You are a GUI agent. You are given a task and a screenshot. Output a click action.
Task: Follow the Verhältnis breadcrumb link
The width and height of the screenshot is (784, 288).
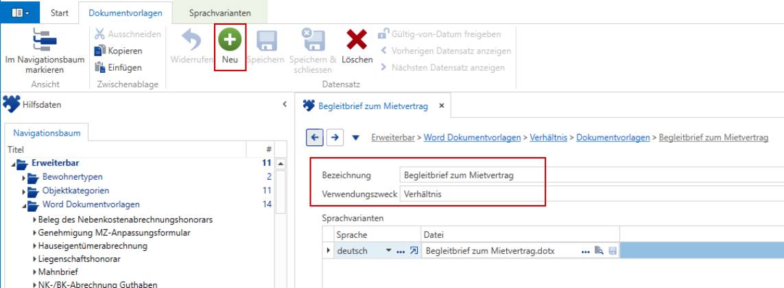[549, 138]
